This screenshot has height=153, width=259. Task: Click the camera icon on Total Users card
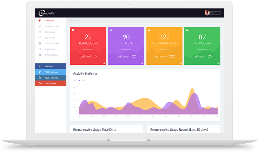point(73,30)
